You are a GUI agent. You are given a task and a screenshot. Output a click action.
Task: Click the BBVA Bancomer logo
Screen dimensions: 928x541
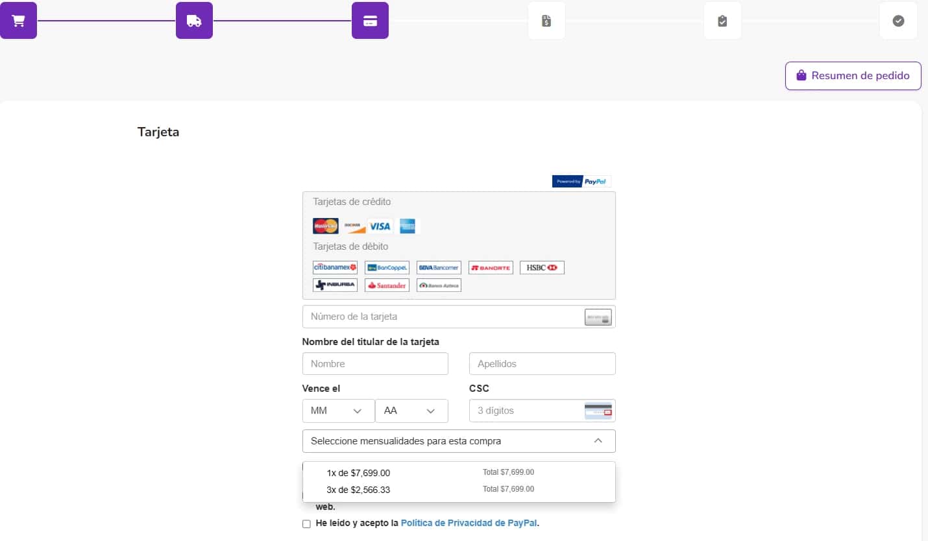tap(439, 267)
